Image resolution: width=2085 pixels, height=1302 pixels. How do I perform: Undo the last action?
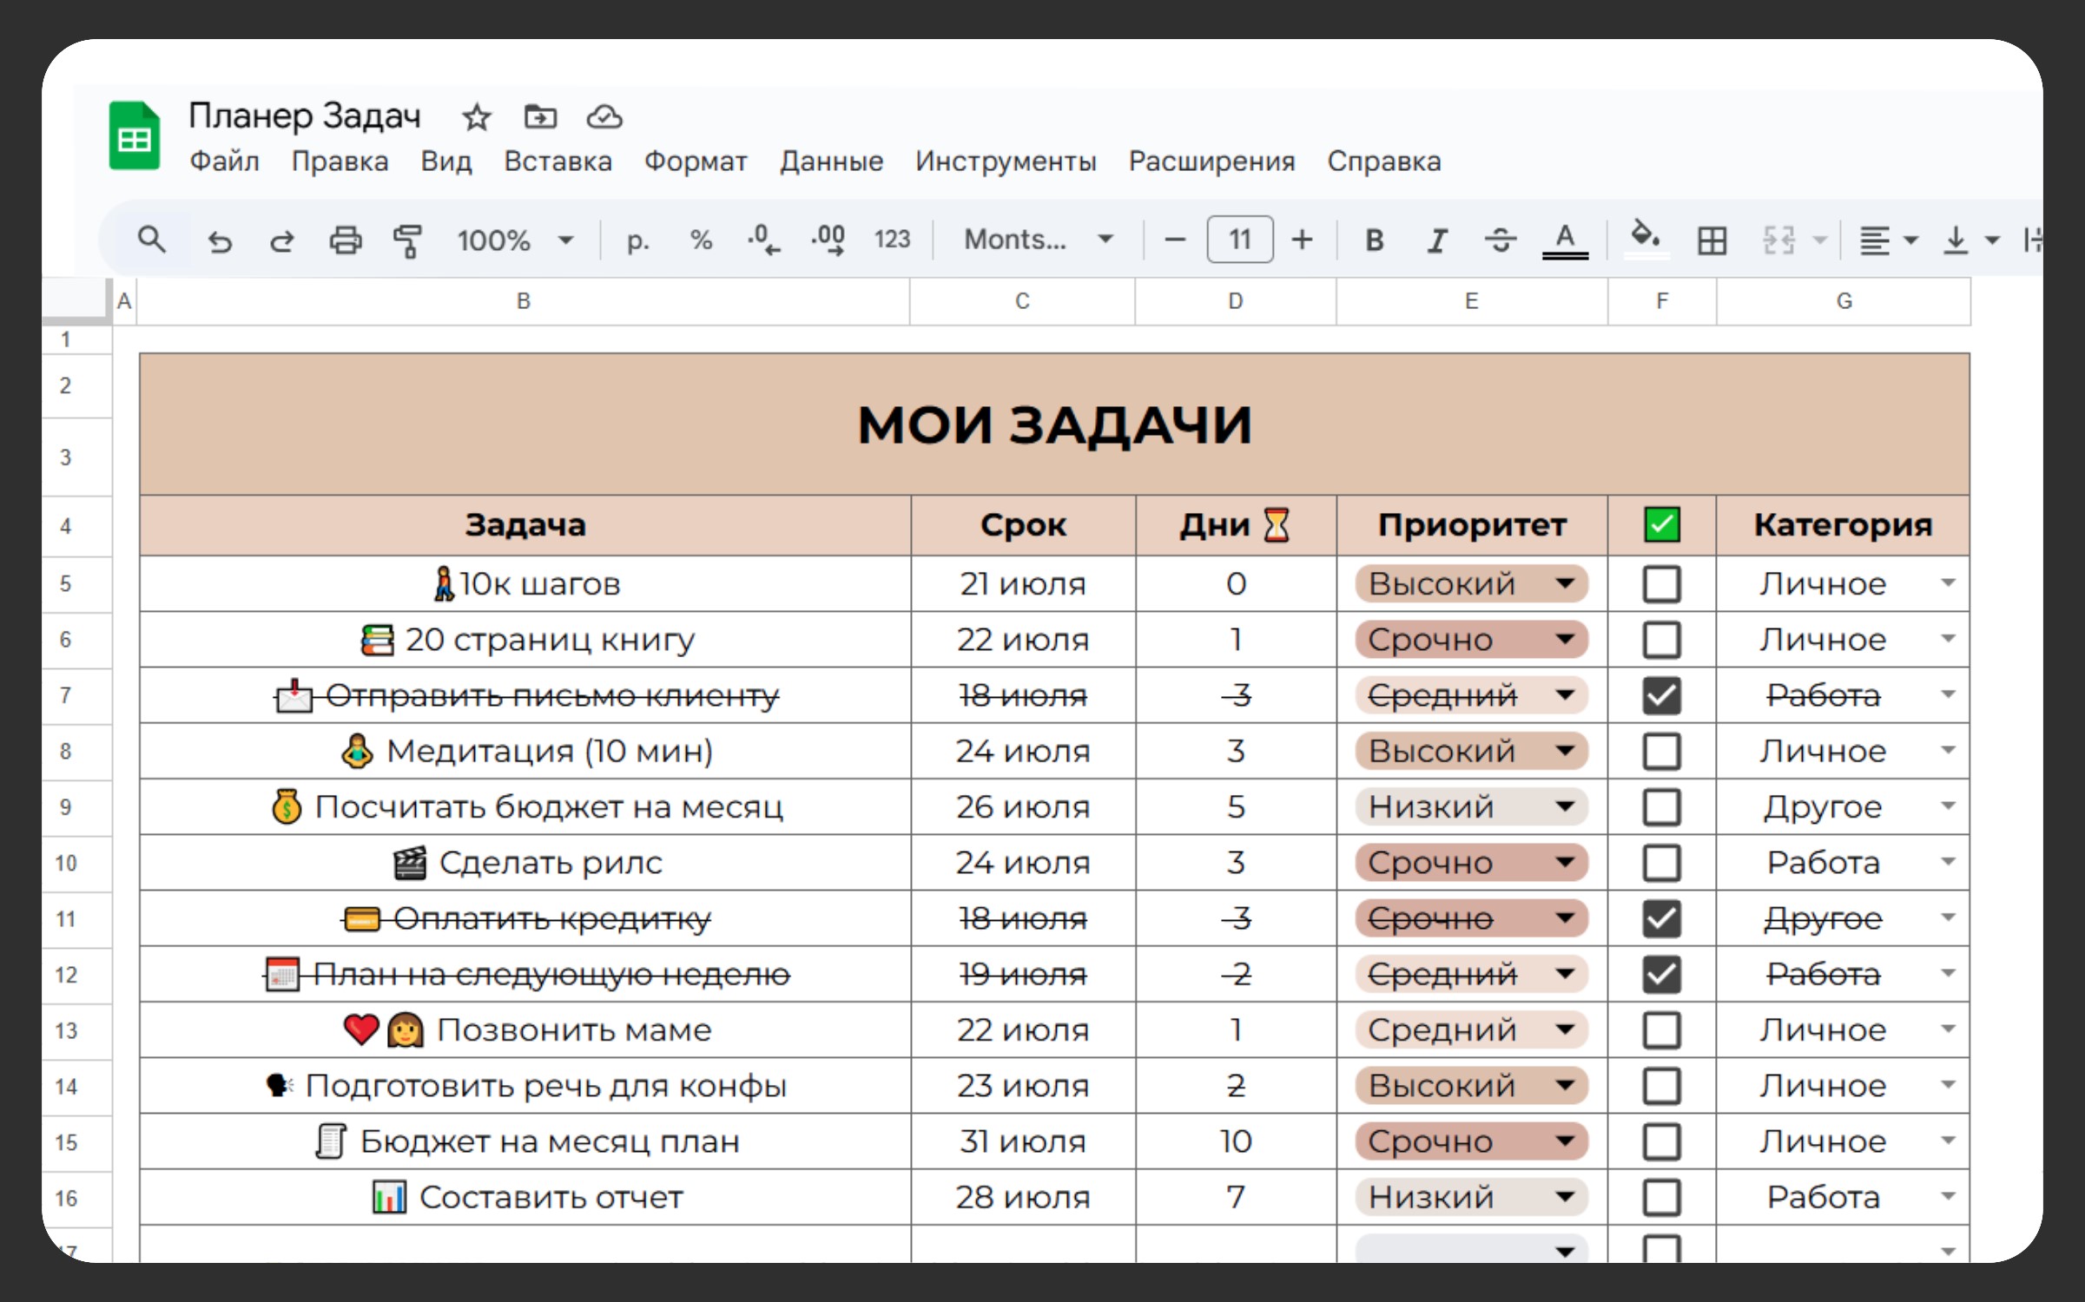pos(220,240)
